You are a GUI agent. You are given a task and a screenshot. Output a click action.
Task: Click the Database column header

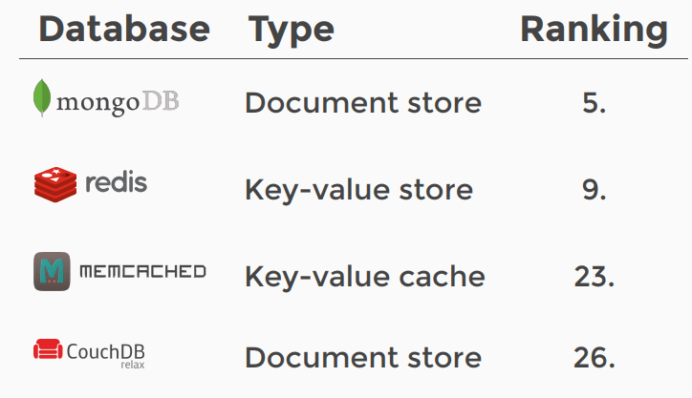point(124,30)
